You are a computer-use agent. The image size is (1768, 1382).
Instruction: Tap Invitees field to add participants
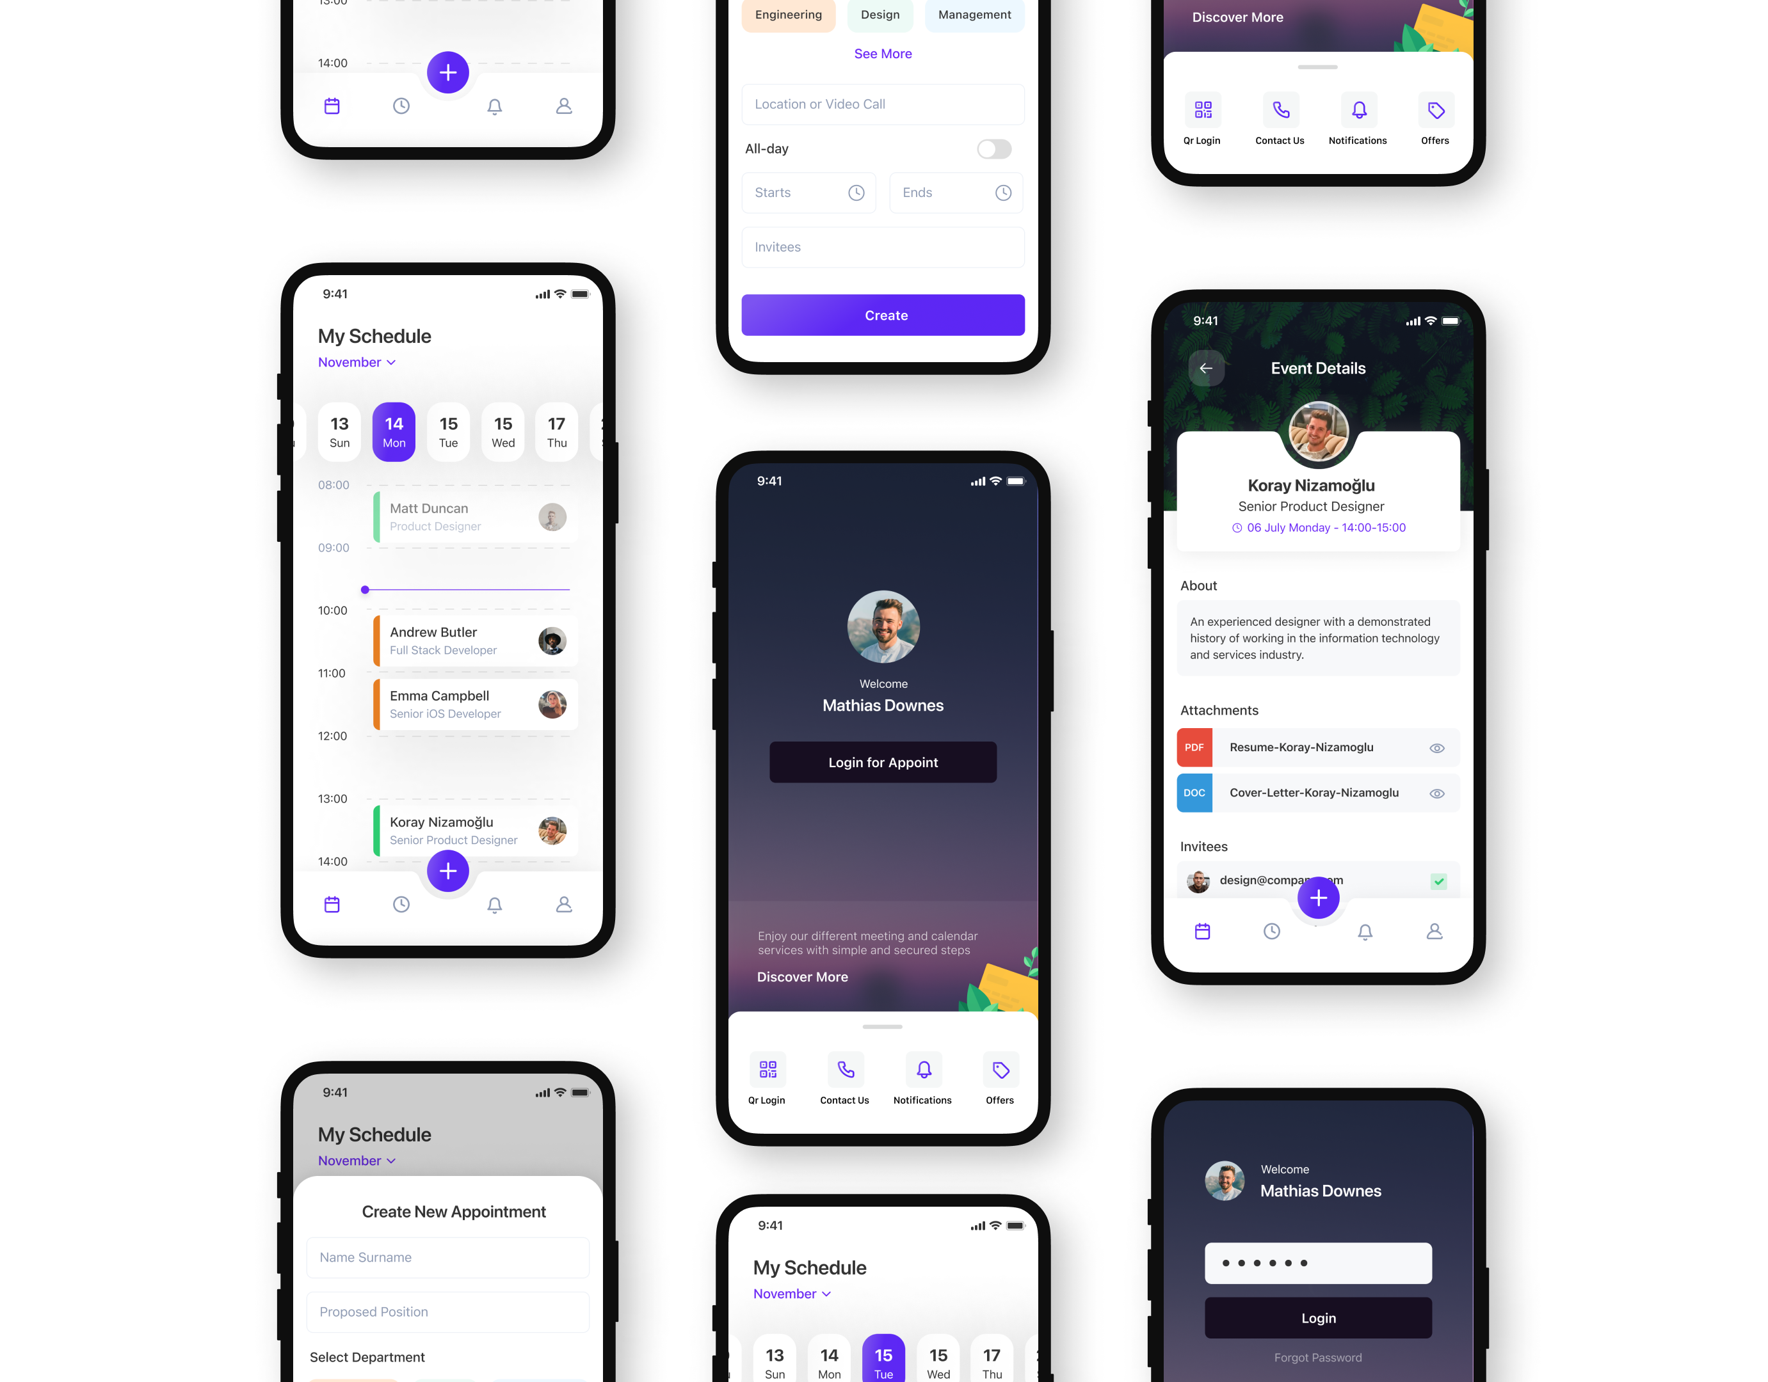(x=883, y=247)
